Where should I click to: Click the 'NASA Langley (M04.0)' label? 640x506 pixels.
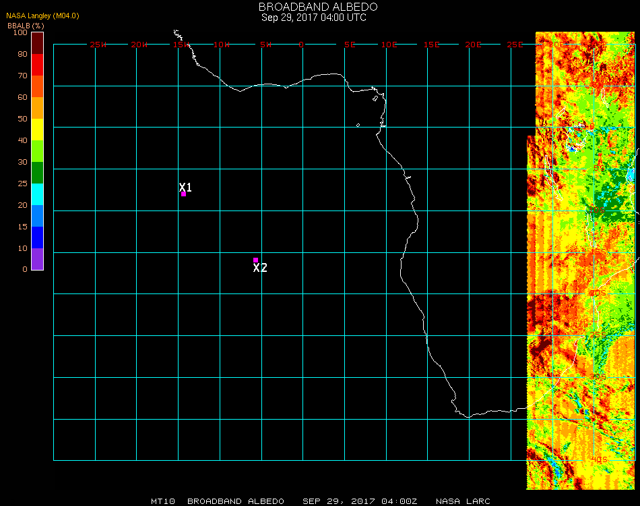coord(42,16)
